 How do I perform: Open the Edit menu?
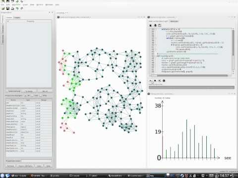pos(8,4)
